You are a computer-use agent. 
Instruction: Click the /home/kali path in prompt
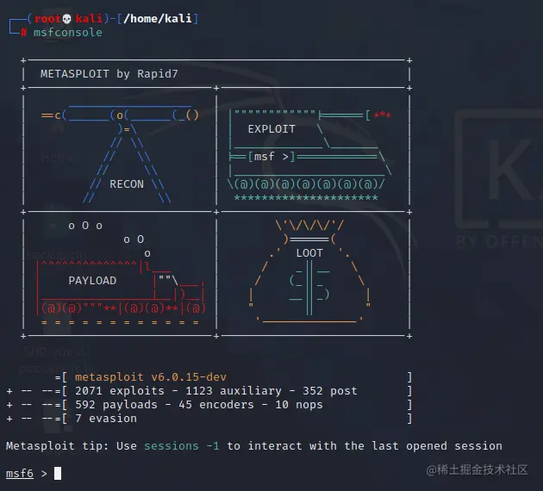[158, 18]
